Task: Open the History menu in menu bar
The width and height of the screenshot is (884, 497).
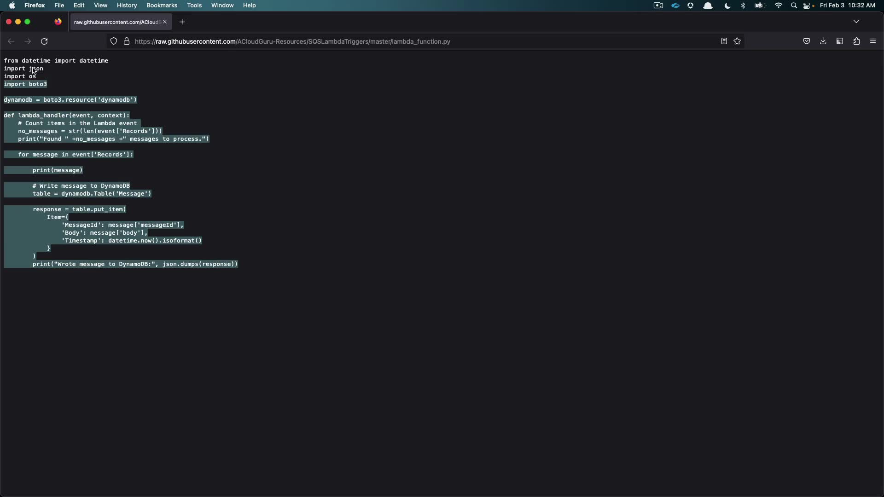Action: click(127, 6)
